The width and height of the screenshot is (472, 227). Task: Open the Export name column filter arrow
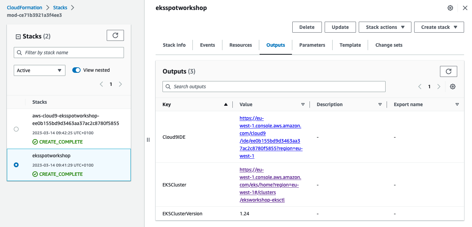[x=457, y=104]
